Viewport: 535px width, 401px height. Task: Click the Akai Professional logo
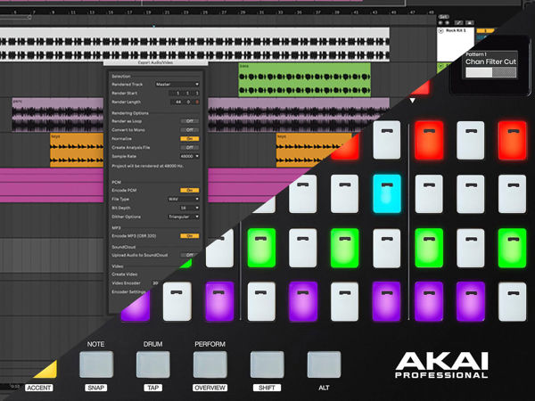coord(443,365)
